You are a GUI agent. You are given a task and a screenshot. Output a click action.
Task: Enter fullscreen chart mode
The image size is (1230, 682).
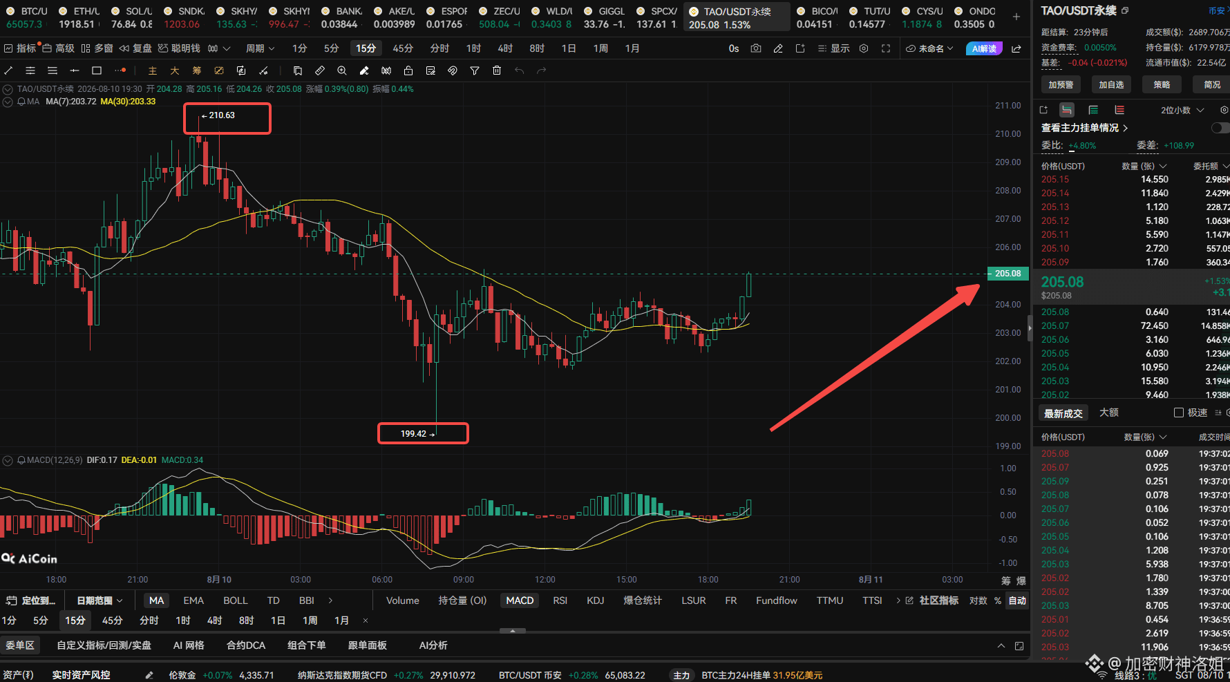[886, 48]
